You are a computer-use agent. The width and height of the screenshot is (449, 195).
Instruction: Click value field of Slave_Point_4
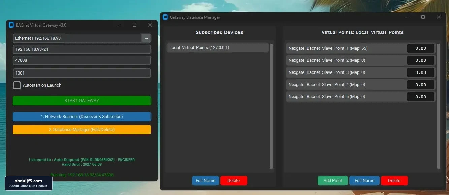tap(421, 85)
